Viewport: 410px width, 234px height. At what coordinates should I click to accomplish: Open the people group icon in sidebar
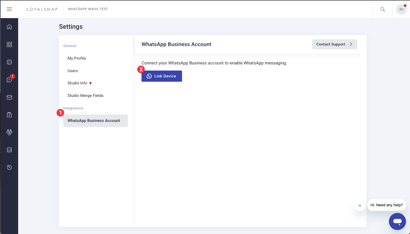click(9, 132)
